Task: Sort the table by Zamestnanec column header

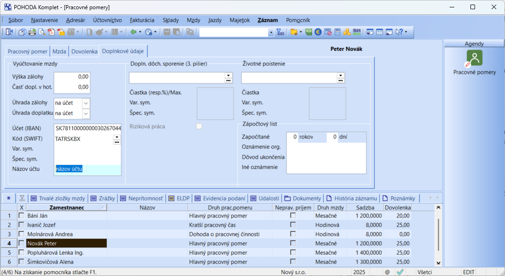Action: pyautogui.click(x=66, y=208)
